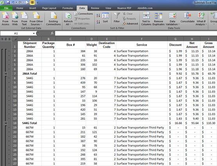This screenshot has height=166, width=217.
Task: Open From Other Sources dropdown
Action: [x=36, y=19]
